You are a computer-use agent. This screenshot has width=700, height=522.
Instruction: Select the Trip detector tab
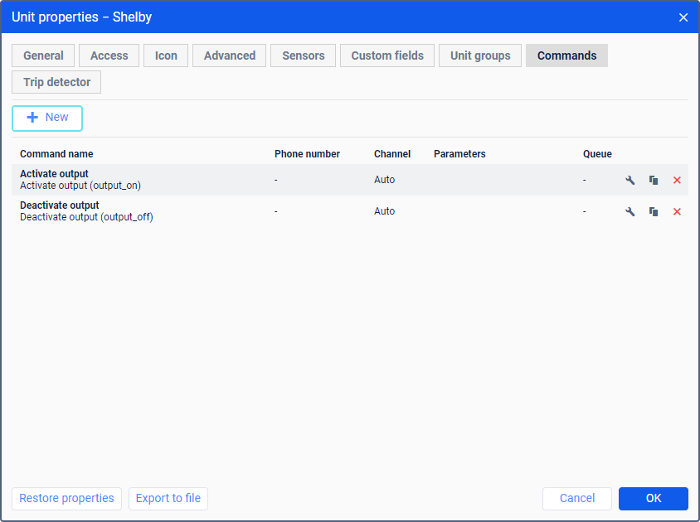coord(56,82)
